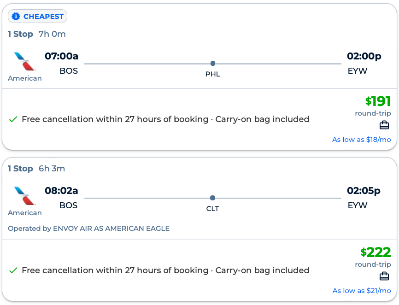Click American Airlines logo on 08:02a flight

coord(25,196)
